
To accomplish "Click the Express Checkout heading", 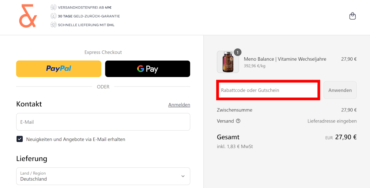I will 103,52.
